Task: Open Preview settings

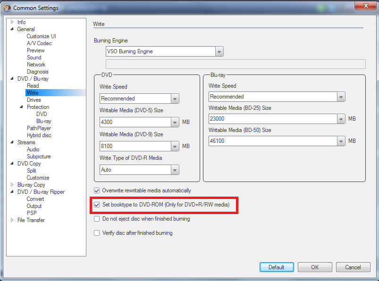Action: tap(36, 50)
